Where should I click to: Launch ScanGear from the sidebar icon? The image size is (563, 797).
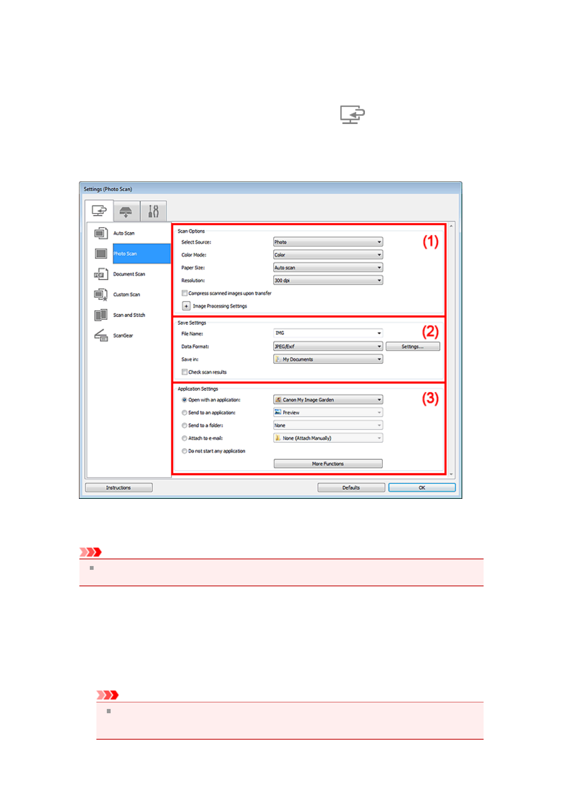point(101,335)
